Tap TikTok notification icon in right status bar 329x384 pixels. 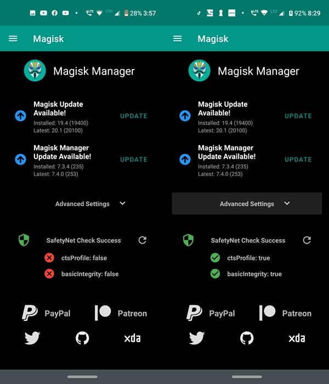click(198, 13)
